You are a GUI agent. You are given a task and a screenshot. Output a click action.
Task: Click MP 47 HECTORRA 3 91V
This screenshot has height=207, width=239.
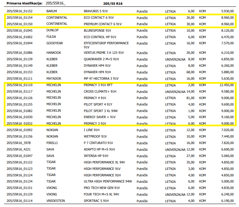click(x=101, y=79)
